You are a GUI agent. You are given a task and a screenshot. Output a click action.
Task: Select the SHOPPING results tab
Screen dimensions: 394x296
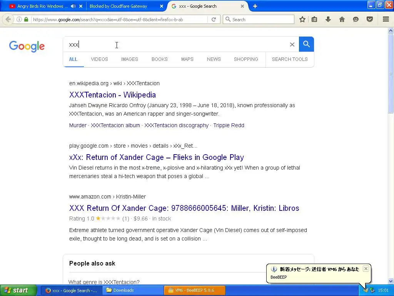pyautogui.click(x=246, y=59)
